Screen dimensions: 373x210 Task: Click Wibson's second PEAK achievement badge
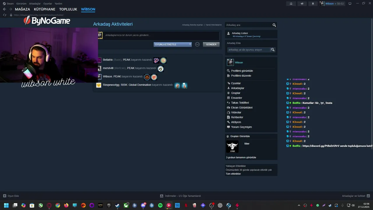pyautogui.click(x=154, y=77)
